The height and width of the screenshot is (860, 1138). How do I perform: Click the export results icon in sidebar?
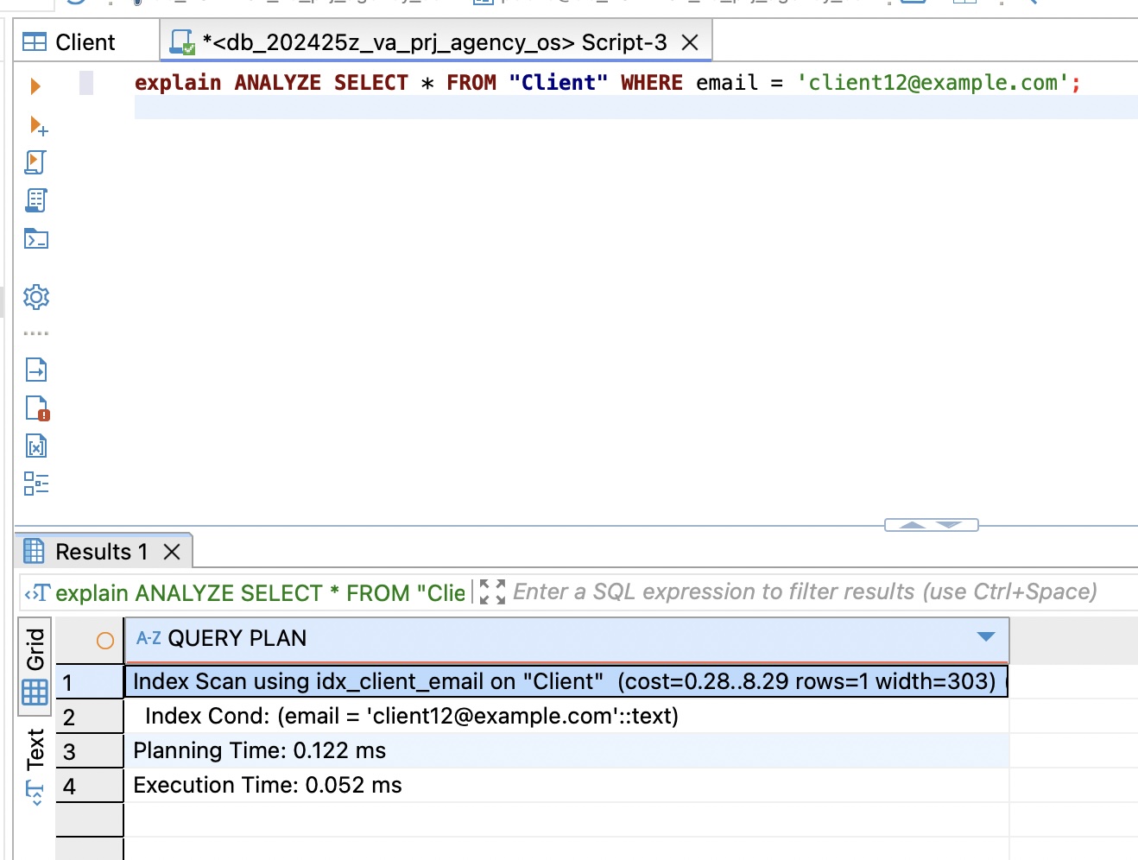coord(36,370)
